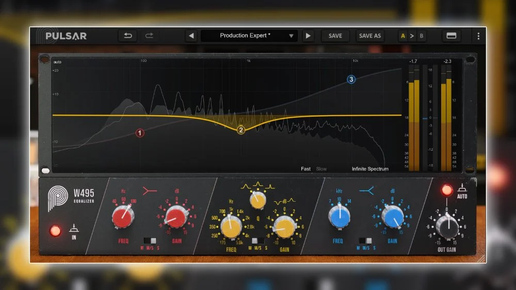Go to previous preset arrow
516x290 pixels.
(x=191, y=36)
